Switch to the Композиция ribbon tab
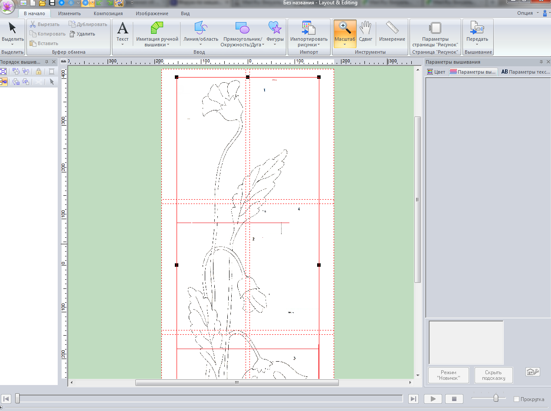This screenshot has height=411, width=551. click(108, 13)
